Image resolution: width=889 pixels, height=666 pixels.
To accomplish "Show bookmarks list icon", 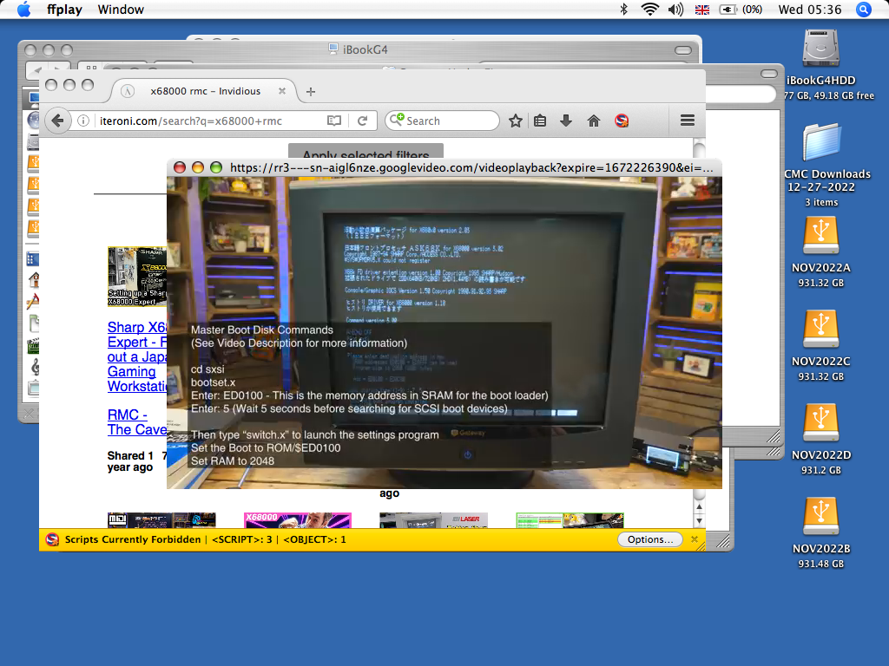I will 540,121.
